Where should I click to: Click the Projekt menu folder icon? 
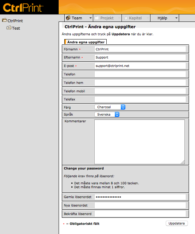(97, 18)
